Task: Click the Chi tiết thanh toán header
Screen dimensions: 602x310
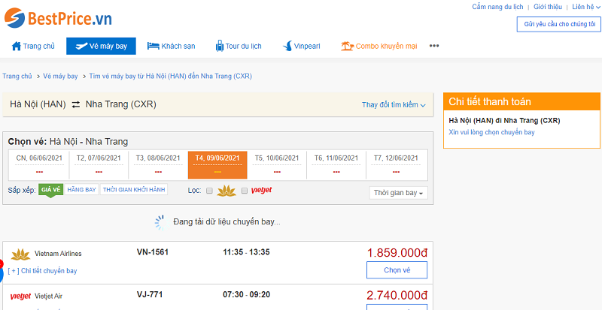Action: 521,101
